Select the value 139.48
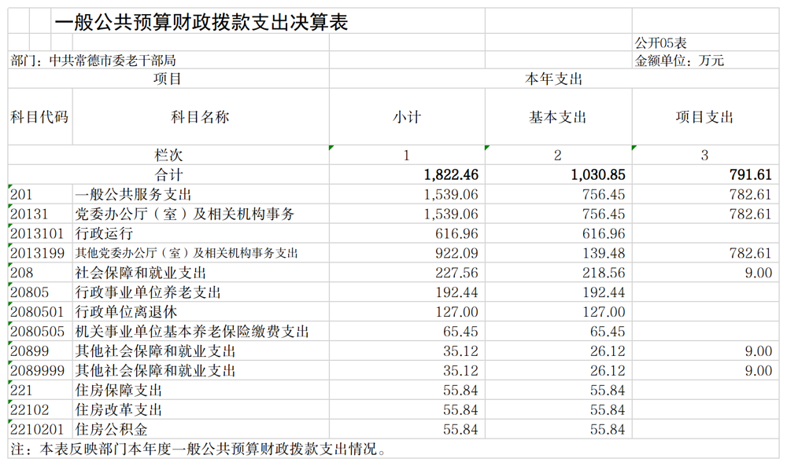This screenshot has width=787, height=466. click(604, 253)
